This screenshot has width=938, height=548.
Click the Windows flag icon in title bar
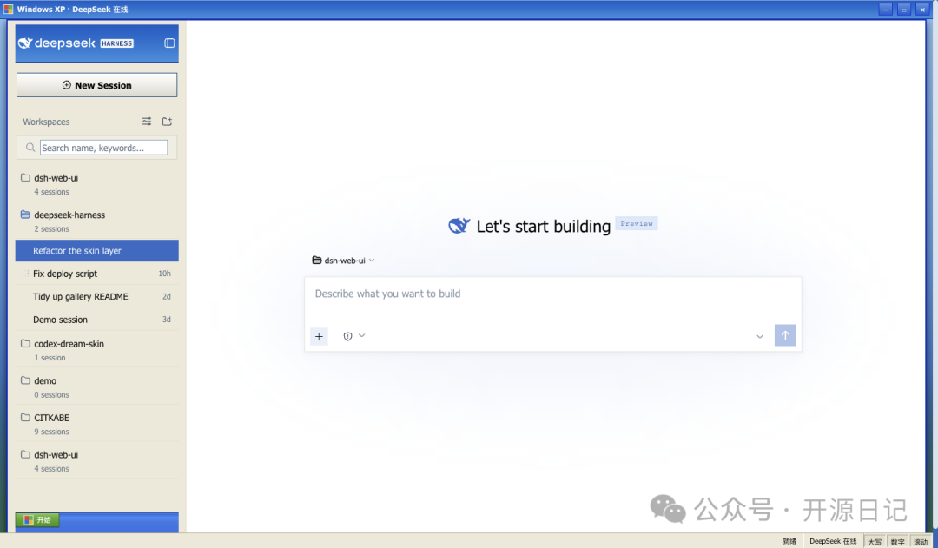tap(9, 9)
